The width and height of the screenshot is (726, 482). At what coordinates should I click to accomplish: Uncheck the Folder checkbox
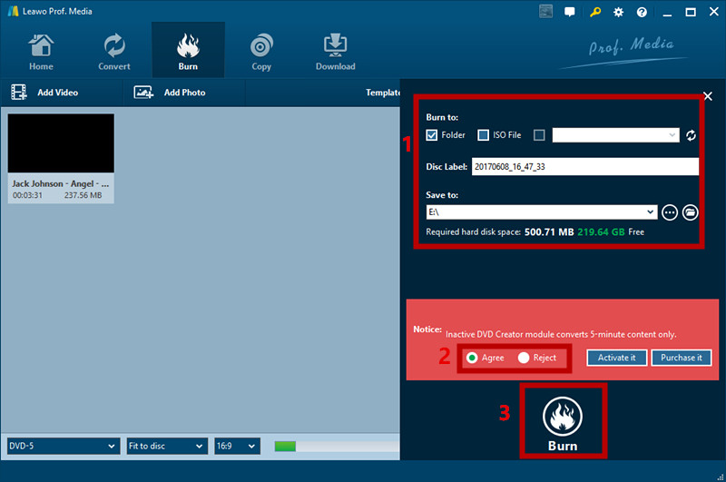[432, 135]
